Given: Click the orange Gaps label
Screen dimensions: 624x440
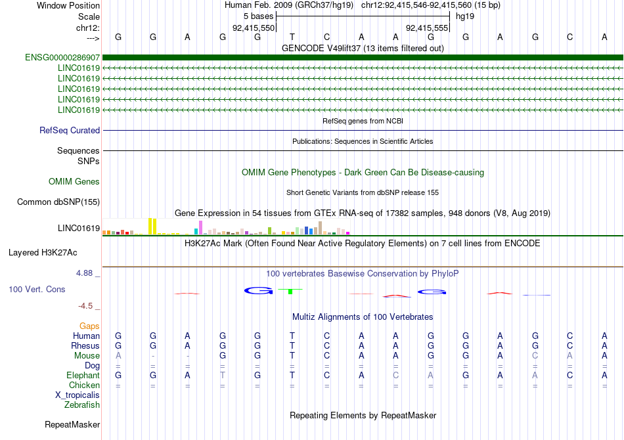Looking at the screenshot, I should click(x=89, y=326).
